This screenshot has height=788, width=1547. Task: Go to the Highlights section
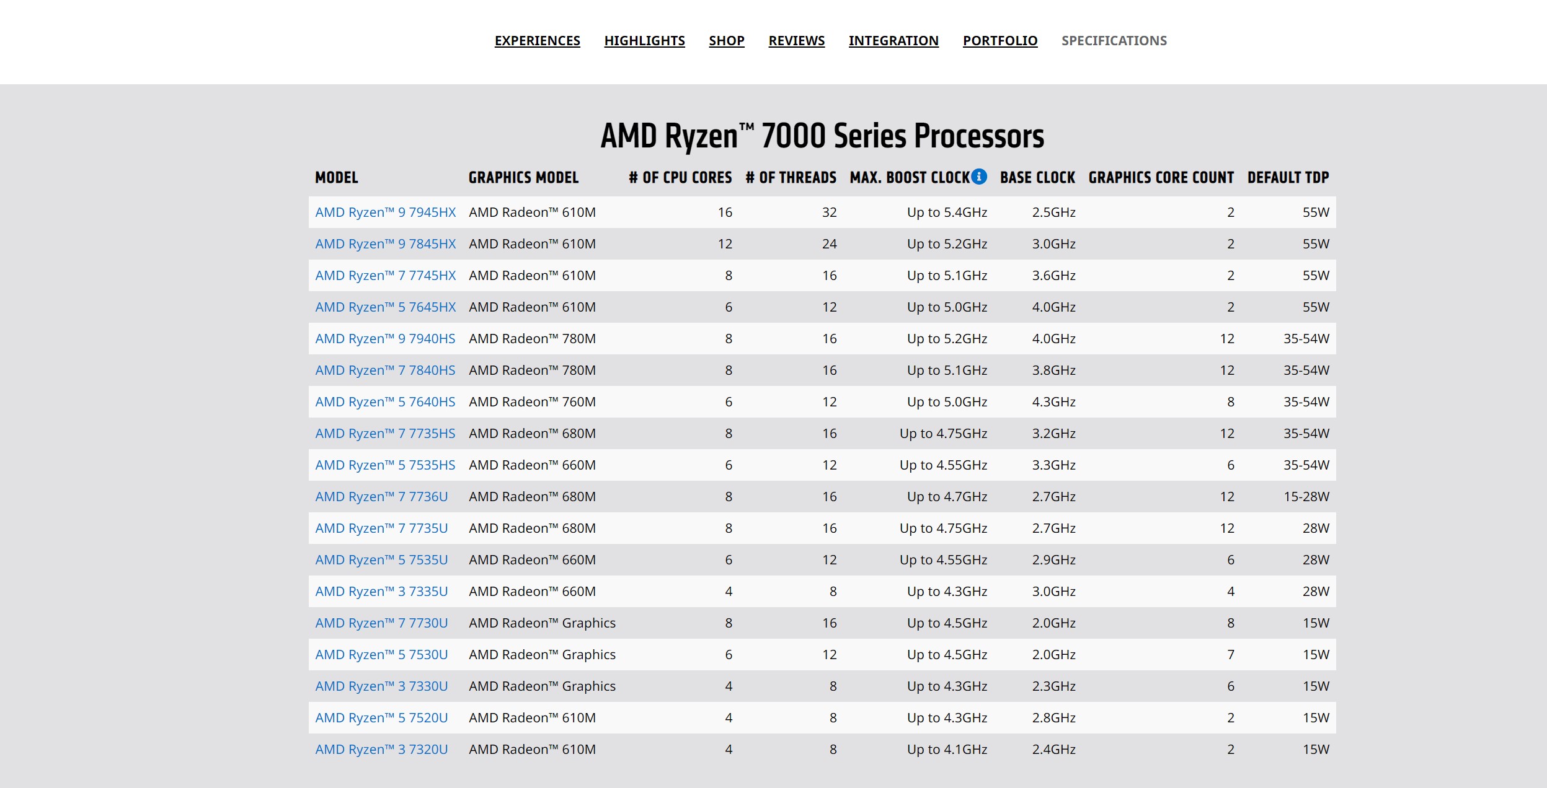pyautogui.click(x=644, y=41)
